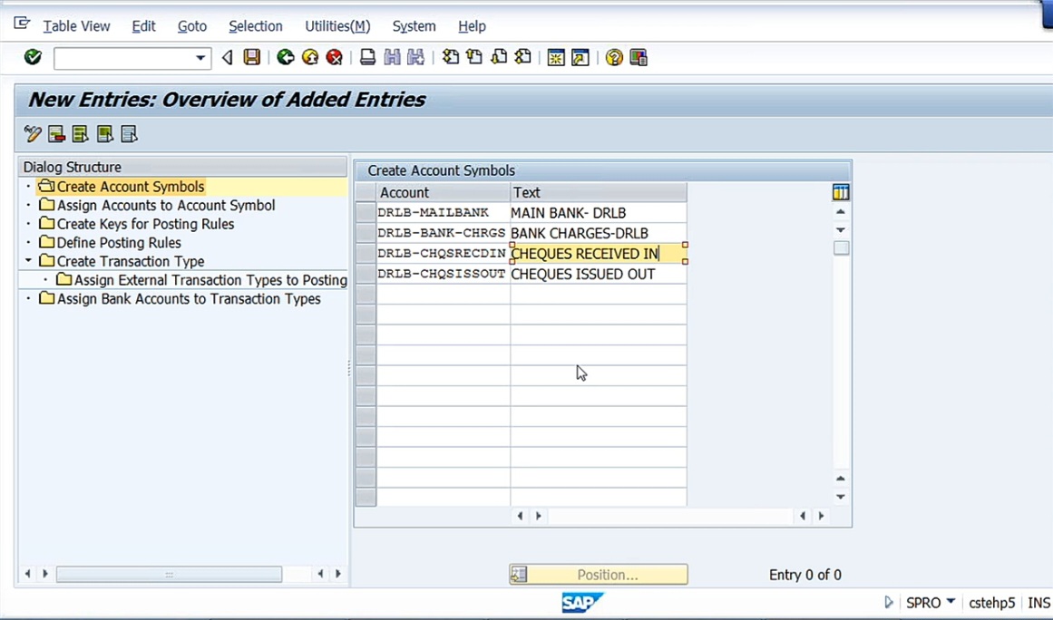Open the Table View menu
The height and width of the screenshot is (620, 1053).
pyautogui.click(x=76, y=26)
